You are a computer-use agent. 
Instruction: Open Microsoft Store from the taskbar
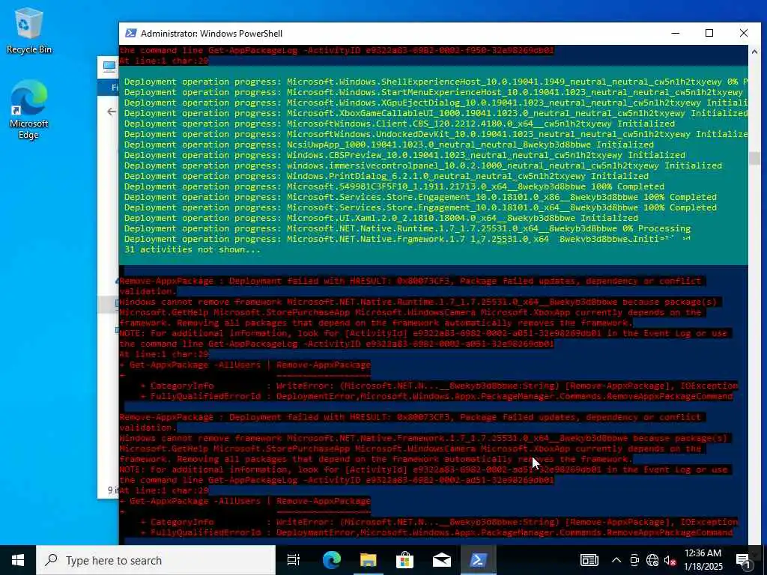[404, 560]
